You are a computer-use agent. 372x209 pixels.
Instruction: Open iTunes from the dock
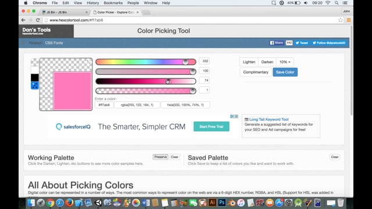tap(241, 203)
